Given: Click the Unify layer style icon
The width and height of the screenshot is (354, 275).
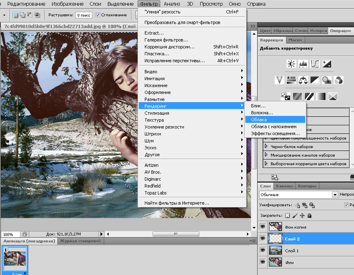Looking at the screenshot, I should 312,205.
